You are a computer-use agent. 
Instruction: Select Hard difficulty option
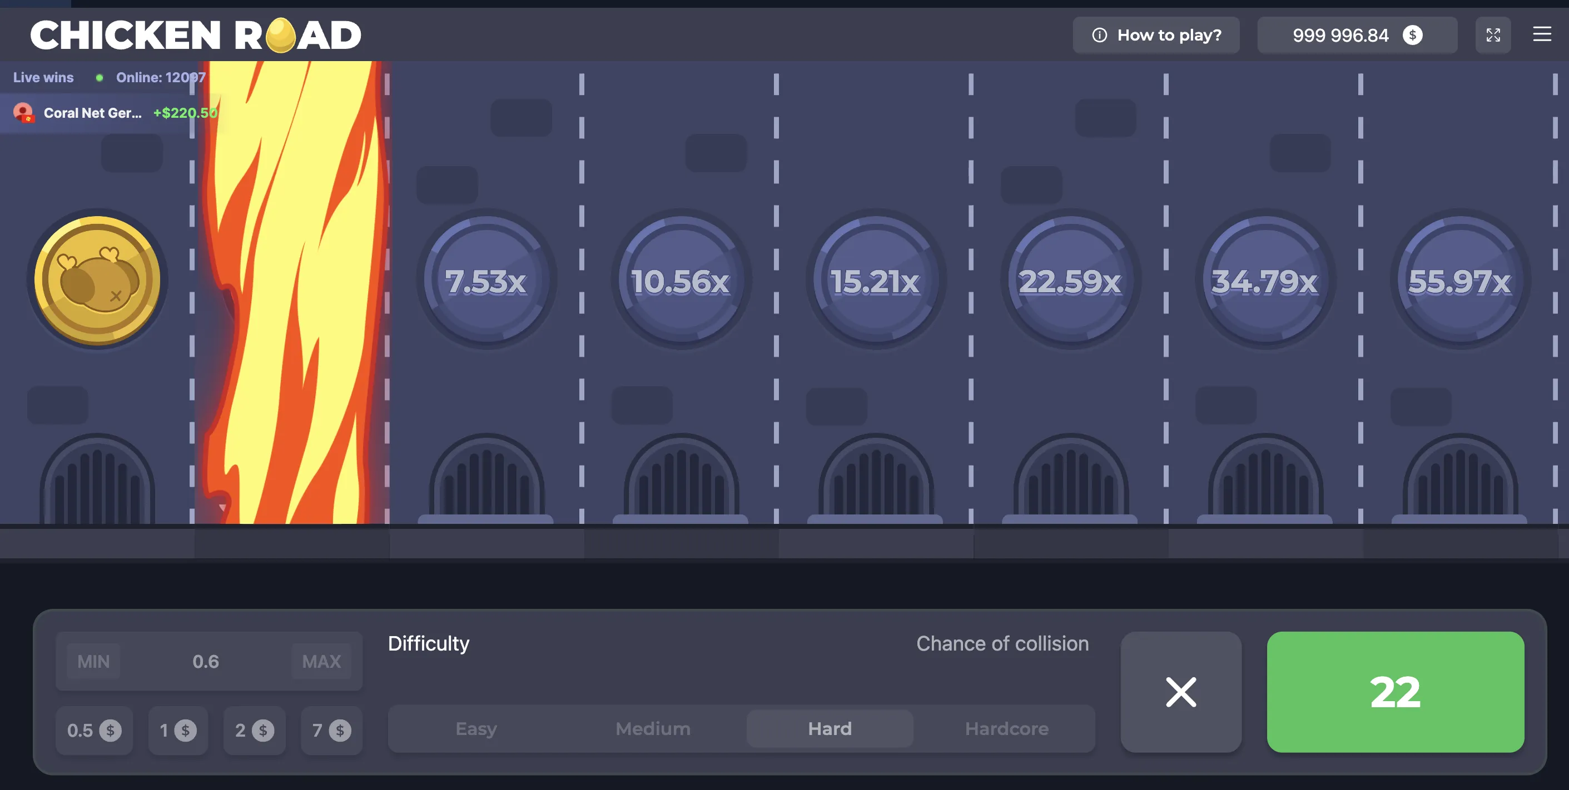click(830, 728)
